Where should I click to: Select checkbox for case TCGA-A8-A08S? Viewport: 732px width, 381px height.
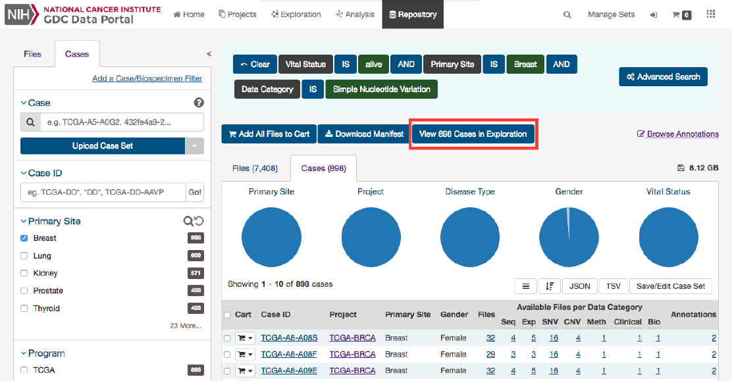click(x=227, y=338)
